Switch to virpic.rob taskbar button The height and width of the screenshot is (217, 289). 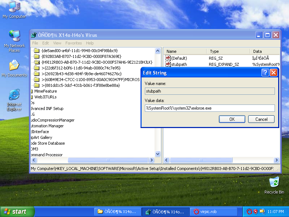point(213,212)
